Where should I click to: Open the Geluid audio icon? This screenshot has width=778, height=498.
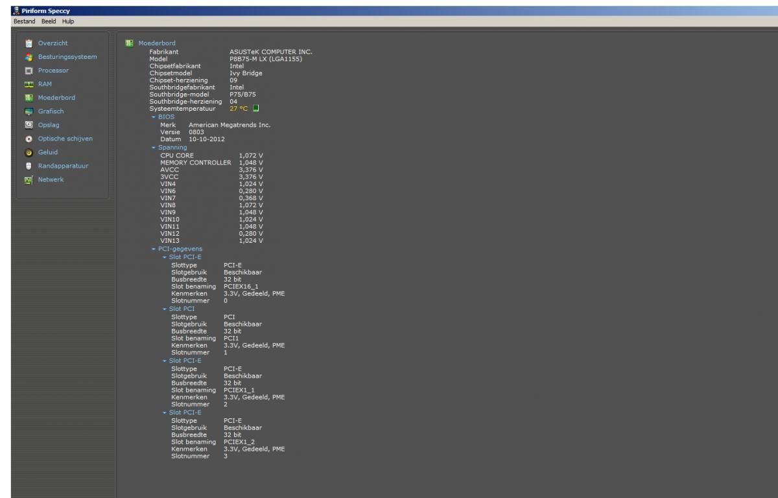(x=28, y=152)
